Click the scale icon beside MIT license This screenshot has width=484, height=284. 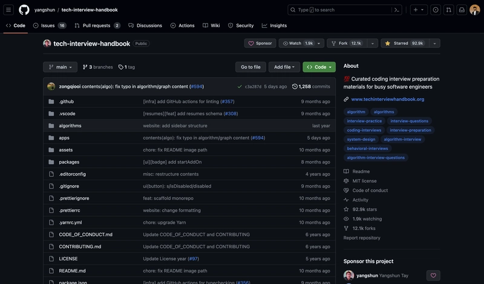click(x=346, y=181)
